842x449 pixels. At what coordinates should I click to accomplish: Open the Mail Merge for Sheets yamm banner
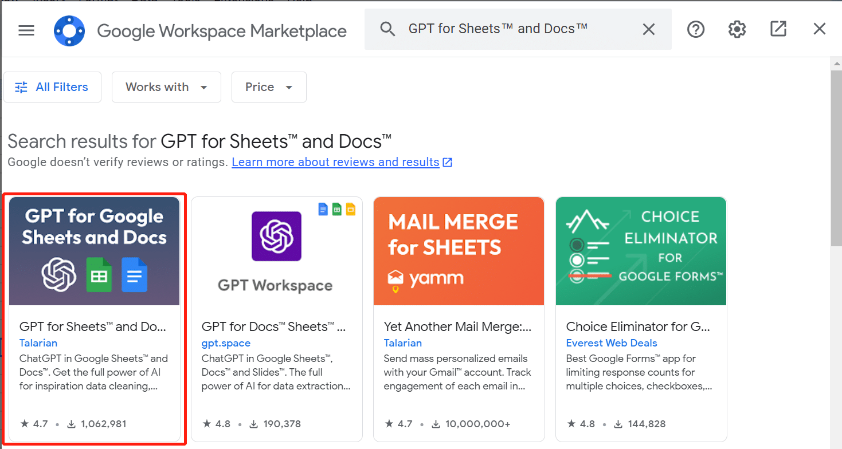459,251
